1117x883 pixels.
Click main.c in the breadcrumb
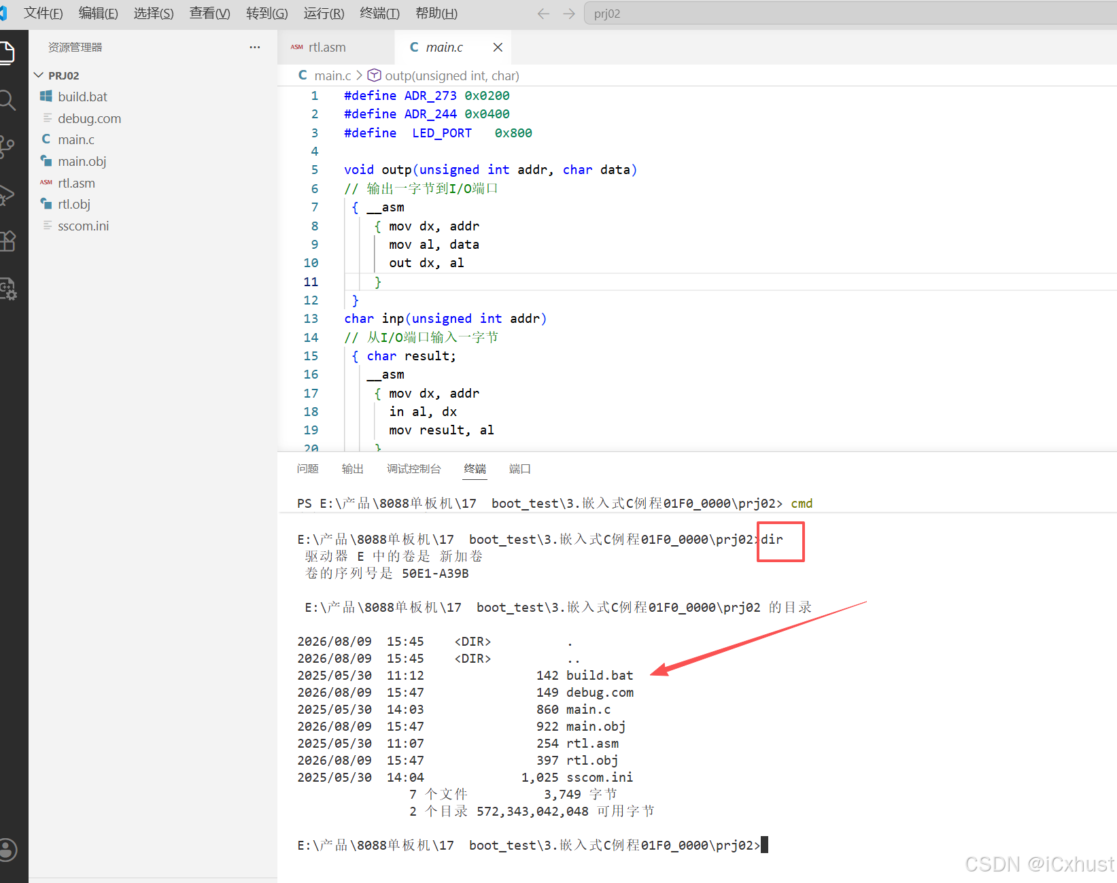(x=332, y=75)
